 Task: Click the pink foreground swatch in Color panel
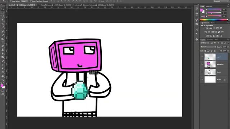click(x=202, y=10)
